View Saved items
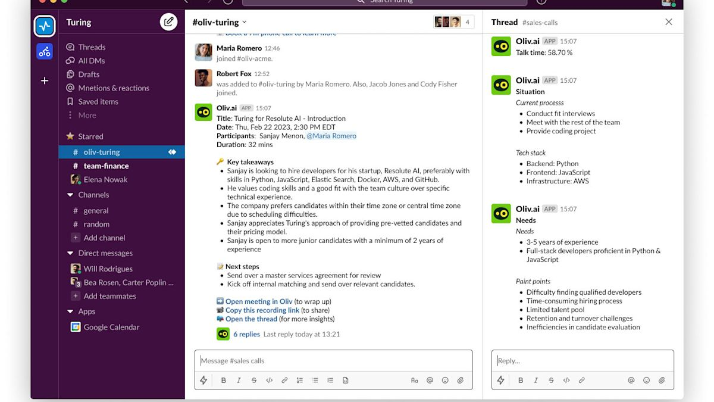The height and width of the screenshot is (402, 714). (x=92, y=102)
